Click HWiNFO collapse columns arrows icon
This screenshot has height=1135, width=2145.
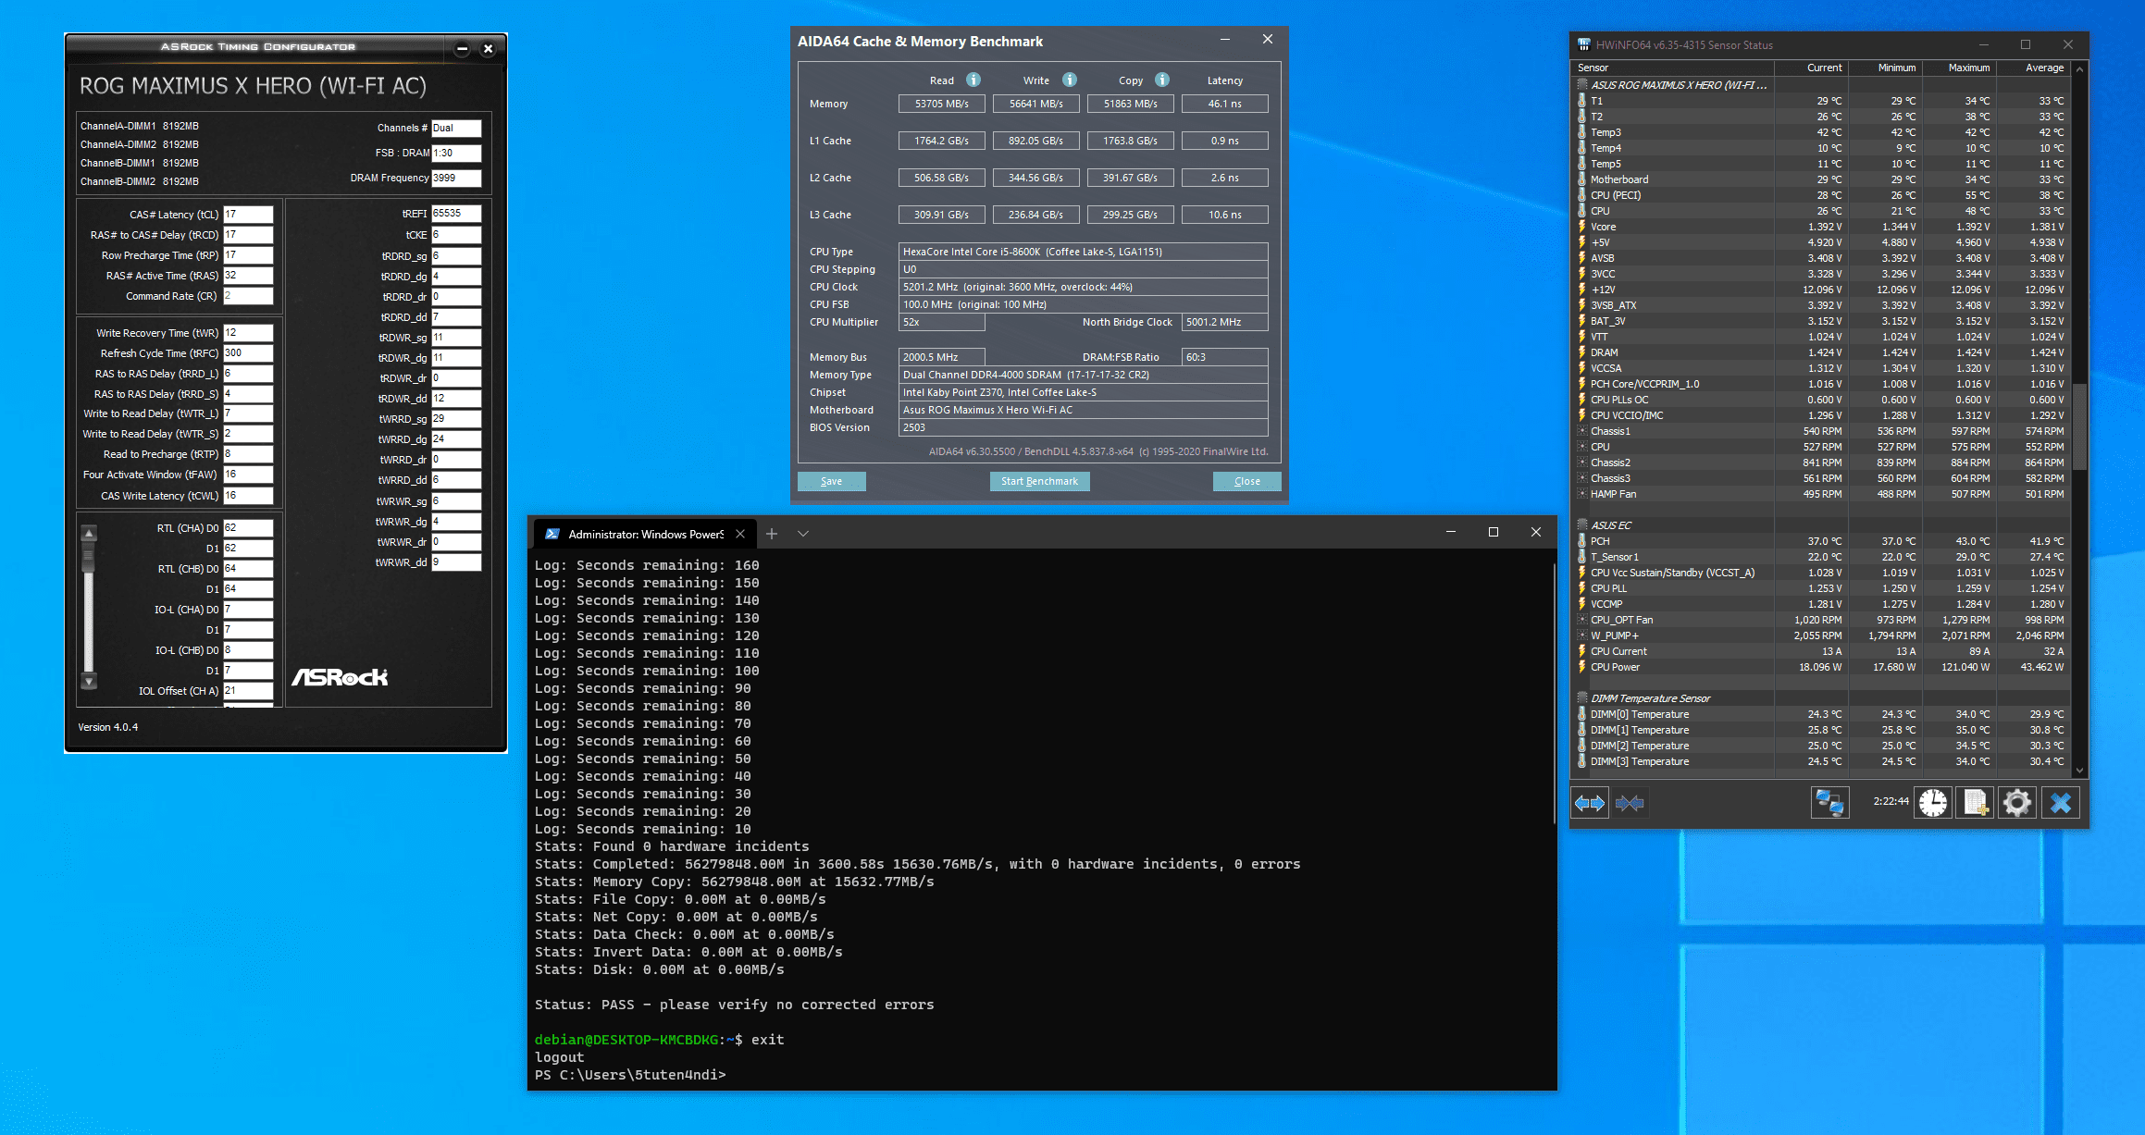1630,803
